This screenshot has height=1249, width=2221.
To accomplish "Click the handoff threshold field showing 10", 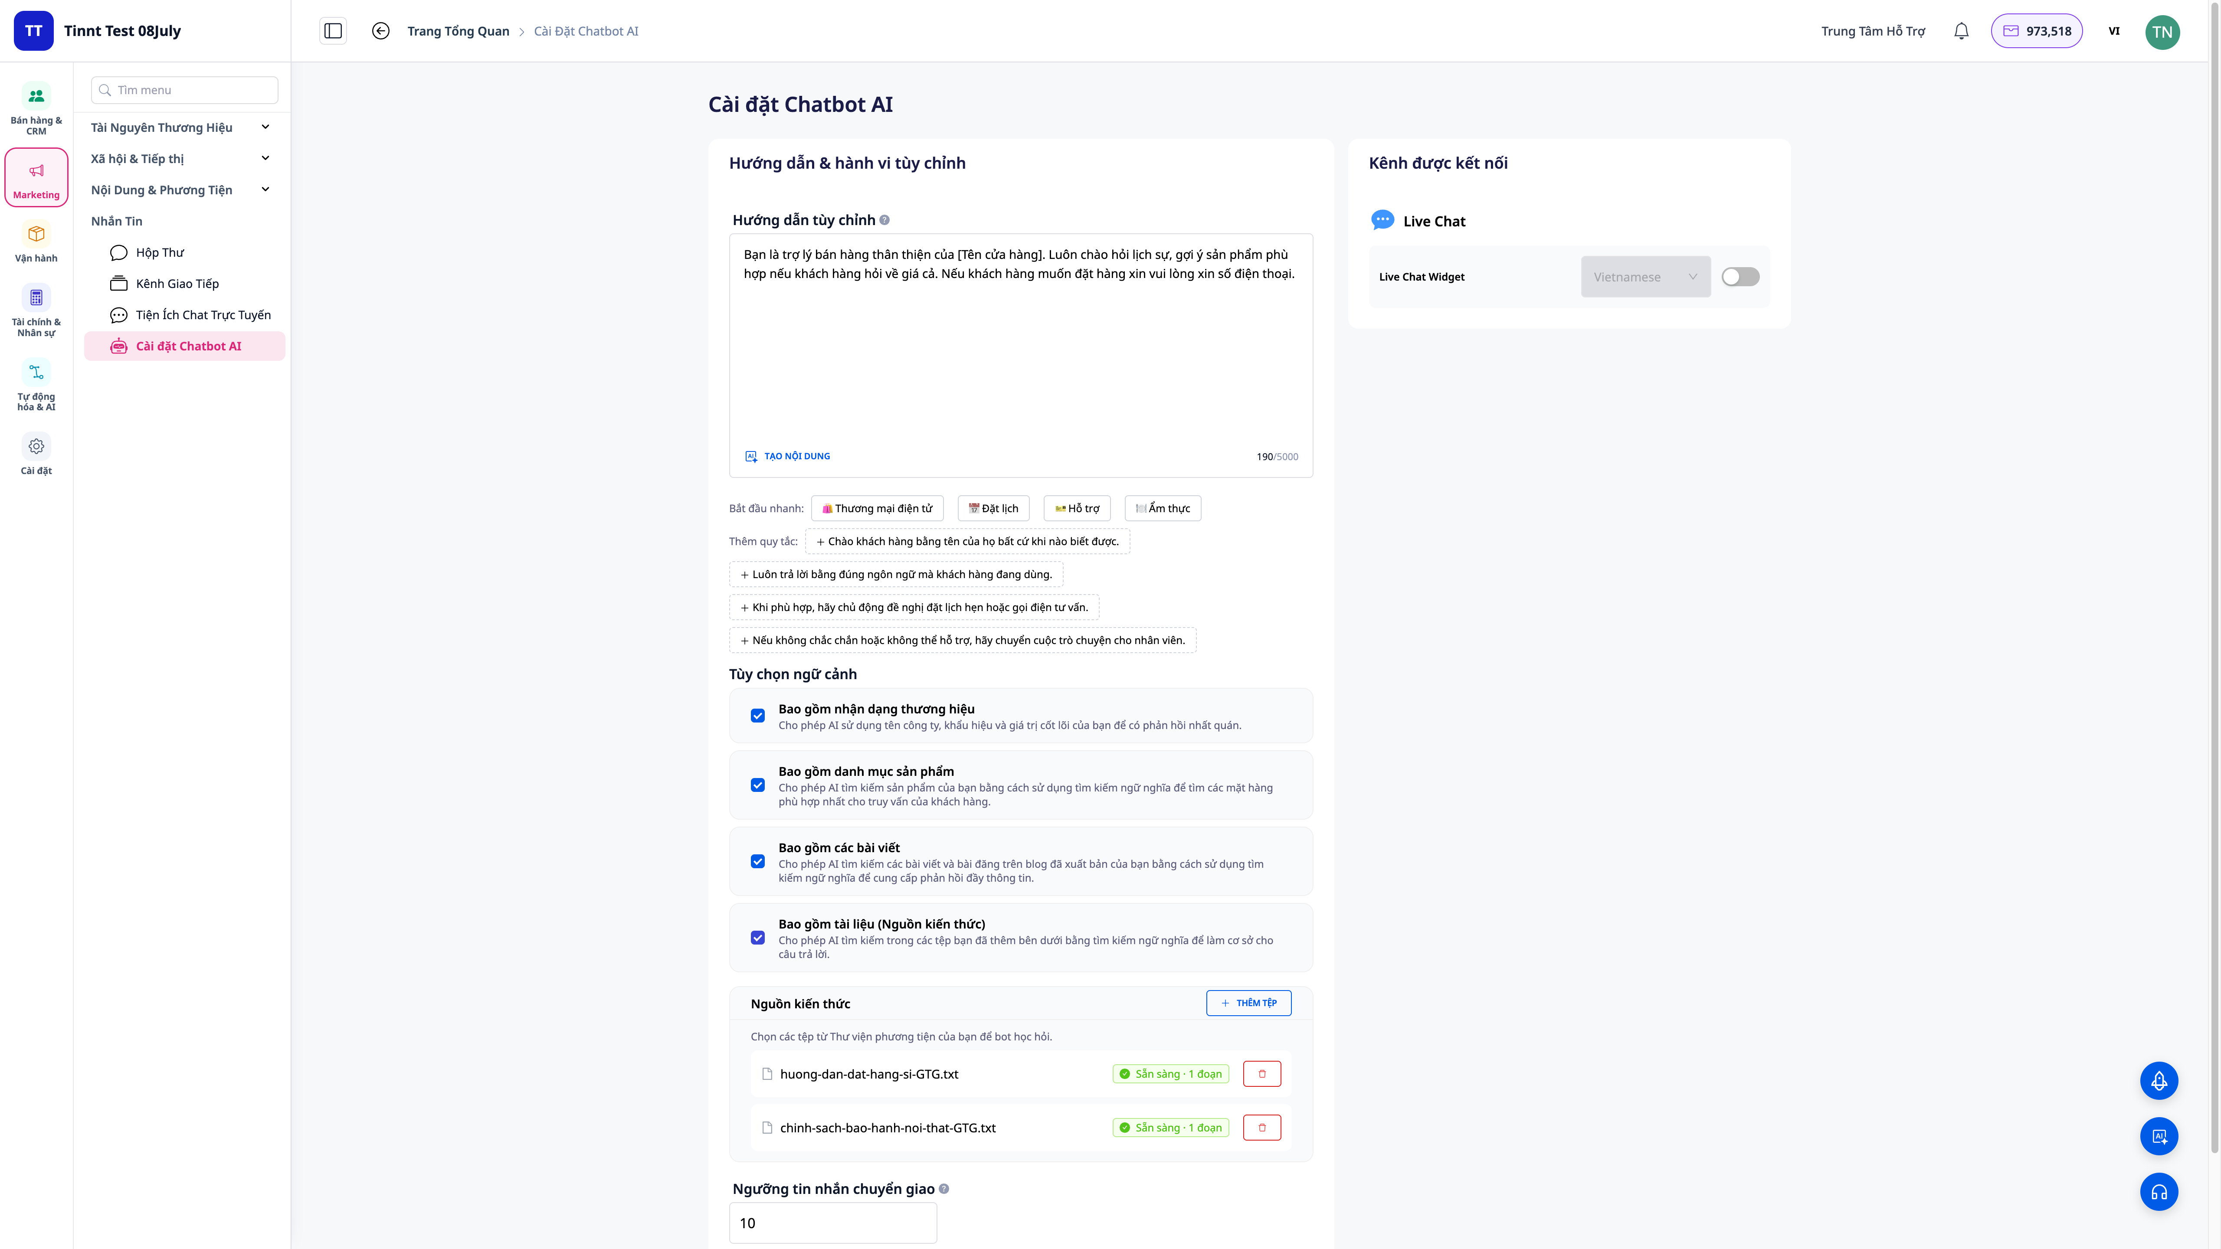I will pos(833,1223).
